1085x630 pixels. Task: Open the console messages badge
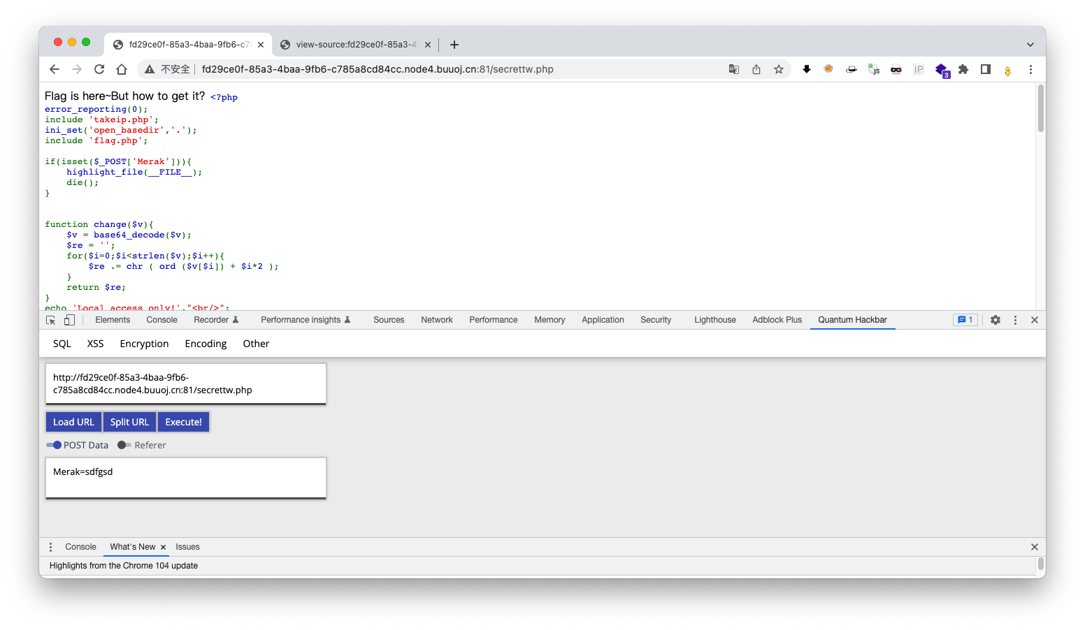[x=965, y=320]
